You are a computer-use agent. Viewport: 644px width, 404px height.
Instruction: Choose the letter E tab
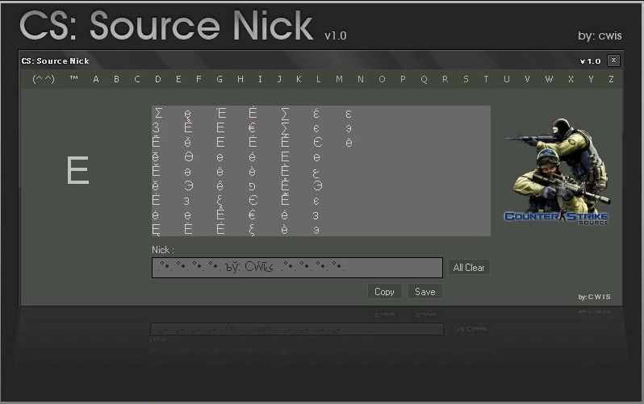[178, 79]
